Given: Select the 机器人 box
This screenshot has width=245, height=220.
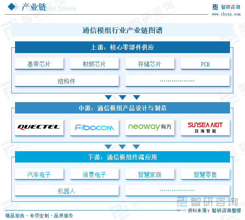Looking at the screenshot, I should [67, 190].
